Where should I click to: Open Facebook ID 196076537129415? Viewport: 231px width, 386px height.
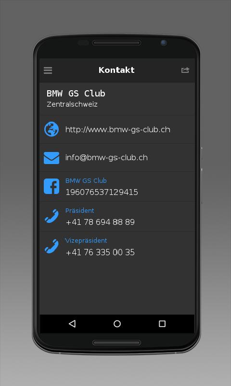click(x=102, y=192)
